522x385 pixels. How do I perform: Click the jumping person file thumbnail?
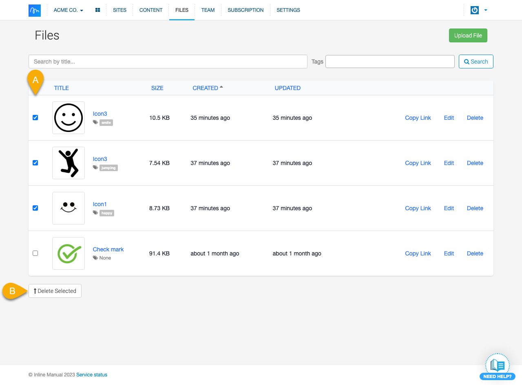point(69,163)
